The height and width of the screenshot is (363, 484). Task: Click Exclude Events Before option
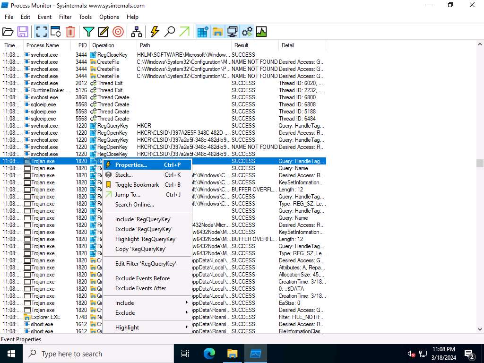coord(142,278)
